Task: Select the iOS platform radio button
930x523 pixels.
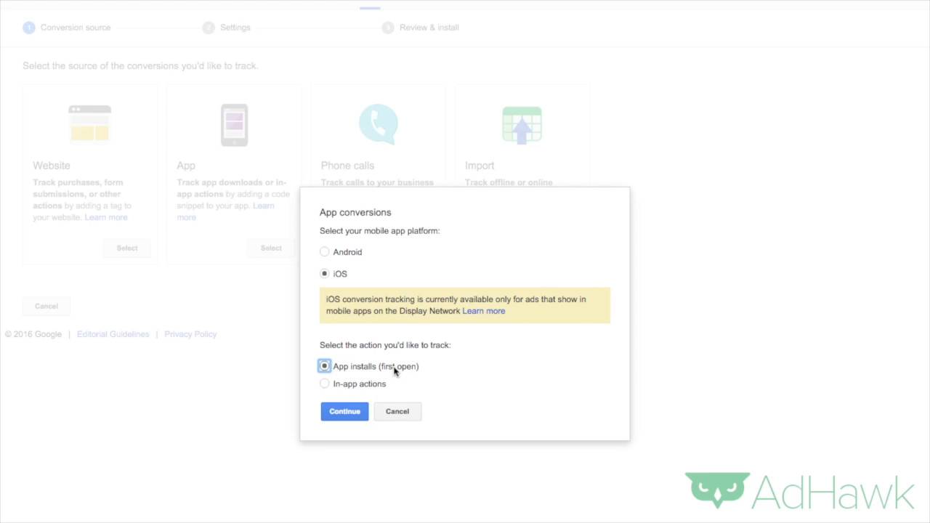Action: tap(325, 274)
